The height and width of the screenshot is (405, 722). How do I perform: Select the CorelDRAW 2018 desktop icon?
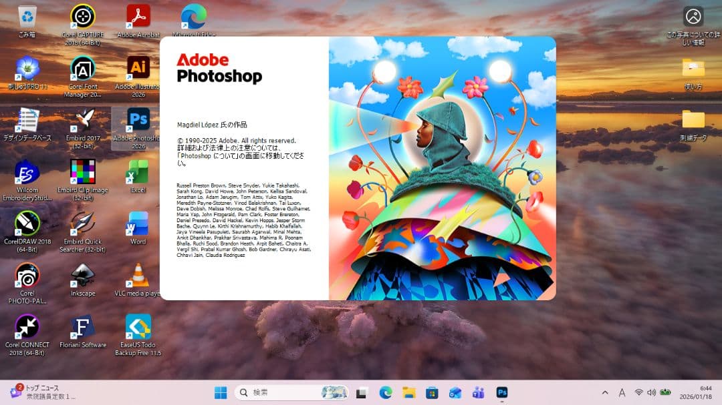tap(27, 224)
